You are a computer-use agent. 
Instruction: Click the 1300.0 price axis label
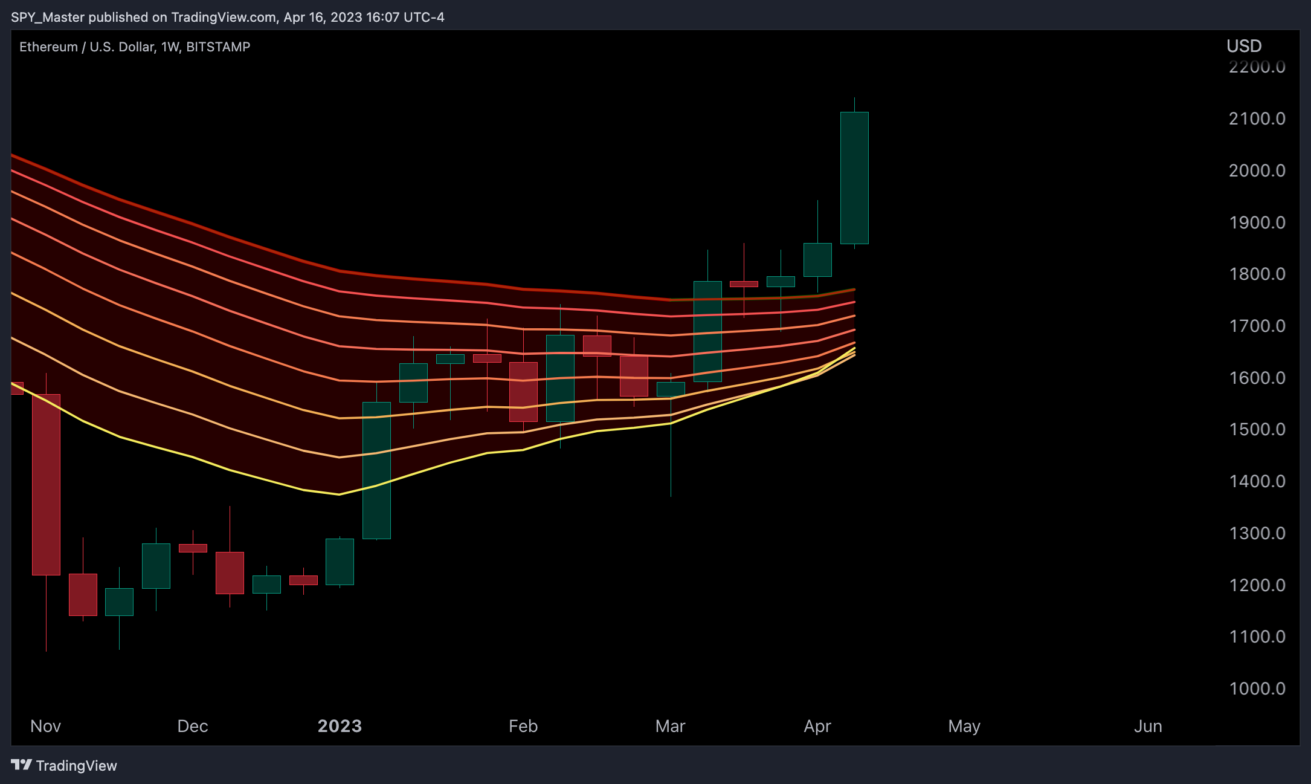click(x=1257, y=533)
